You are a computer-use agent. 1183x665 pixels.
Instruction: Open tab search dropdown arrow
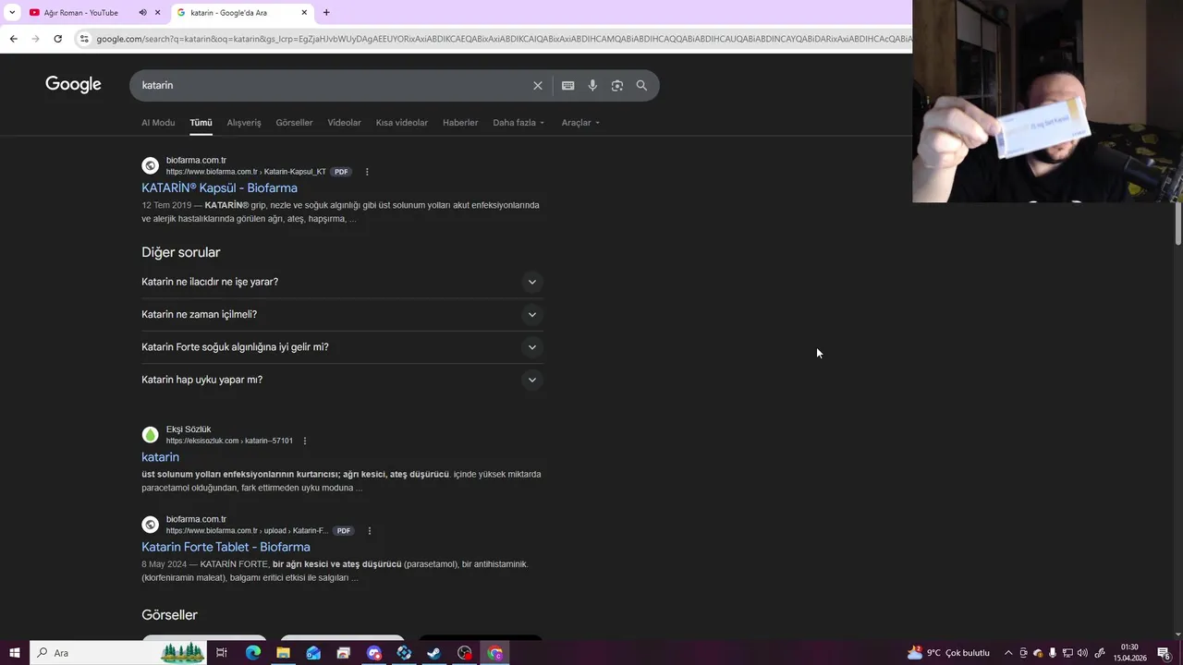[x=12, y=12]
